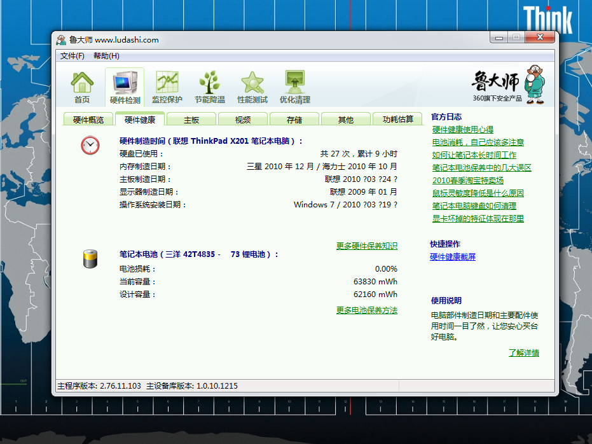Open the 监控保护 monitoring icon
Viewport: 592px width, 444px height.
point(167,88)
